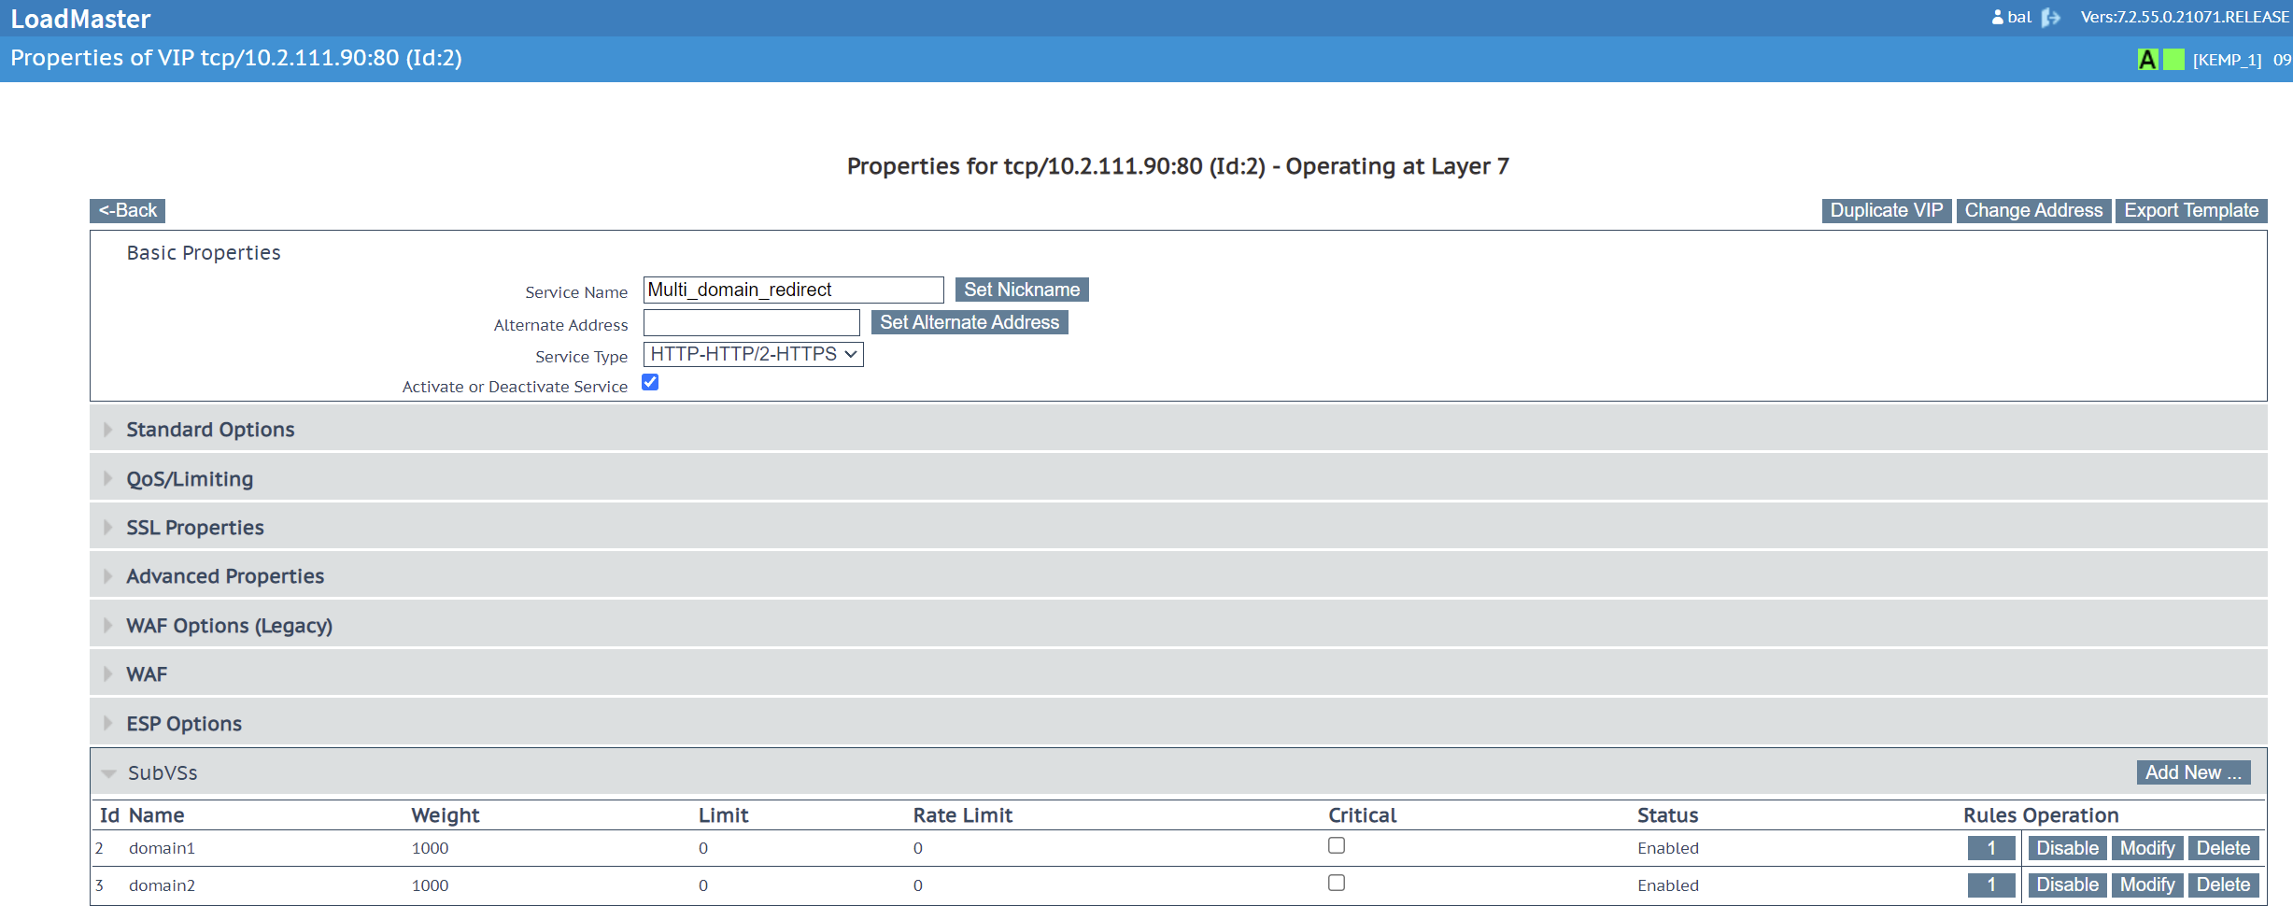Click the LoadMaster title

click(x=80, y=19)
